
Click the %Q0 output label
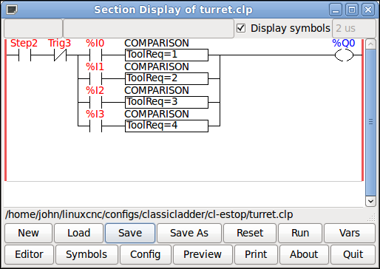click(344, 43)
